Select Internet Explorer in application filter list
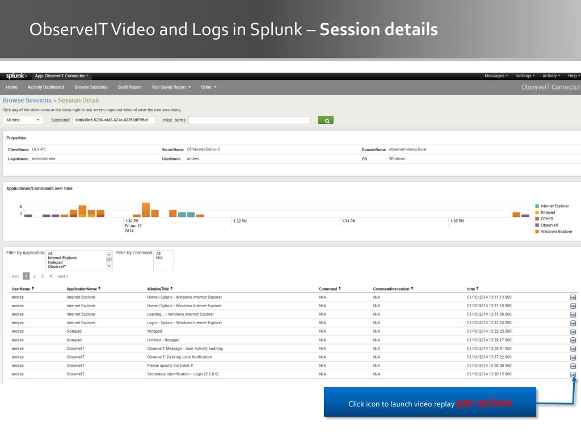The width and height of the screenshot is (581, 436). [62, 258]
